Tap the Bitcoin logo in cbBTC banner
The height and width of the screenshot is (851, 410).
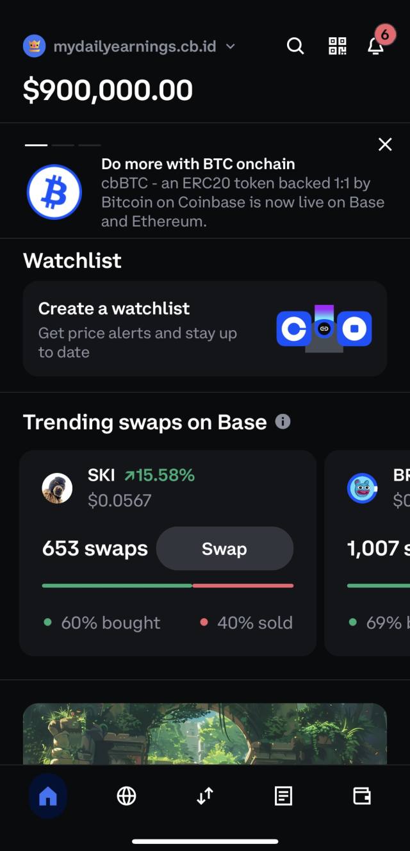click(x=54, y=192)
